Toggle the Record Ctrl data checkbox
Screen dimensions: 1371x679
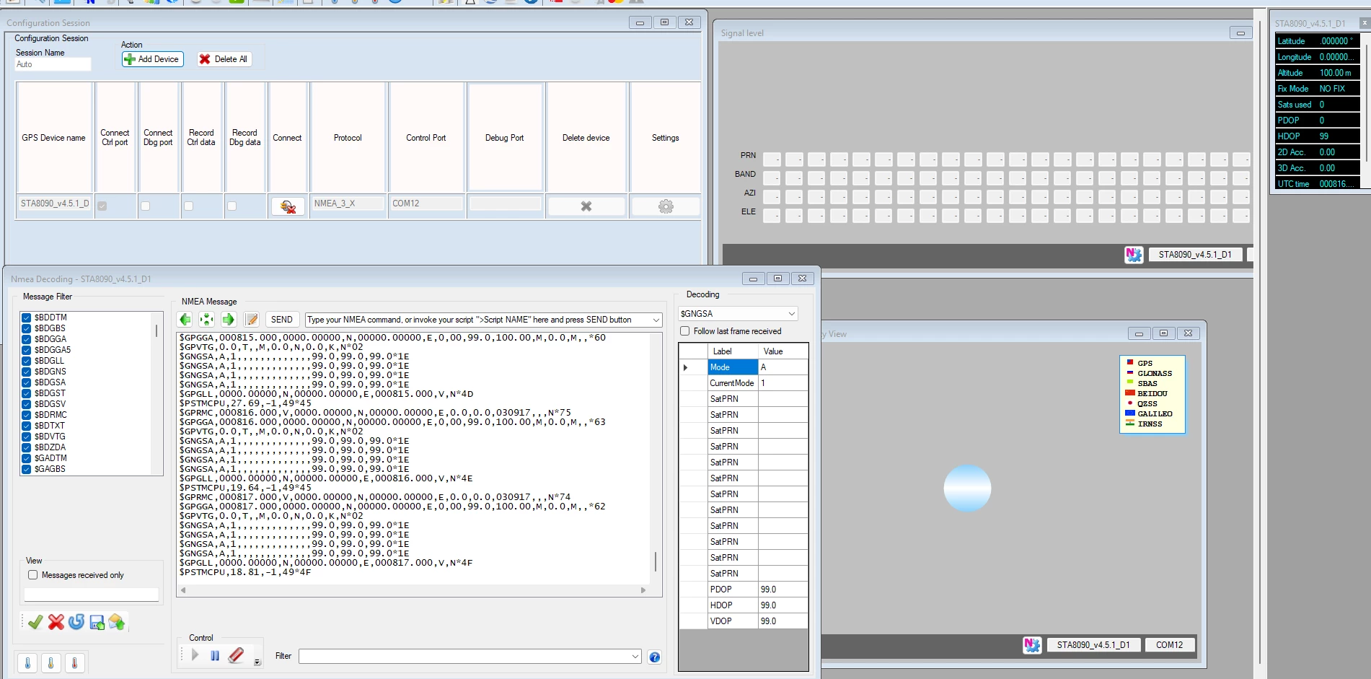[188, 206]
